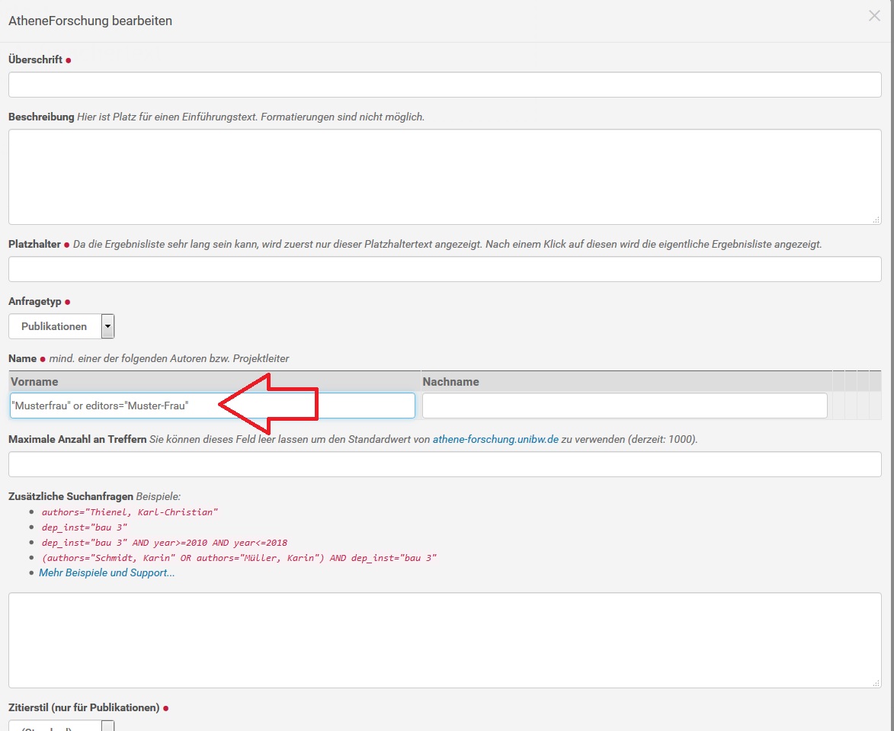Close the AtheneForschung bearbeiten dialog
The height and width of the screenshot is (731, 894).
(x=874, y=16)
